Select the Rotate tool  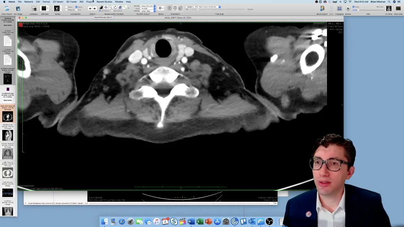pyautogui.click(x=115, y=7)
